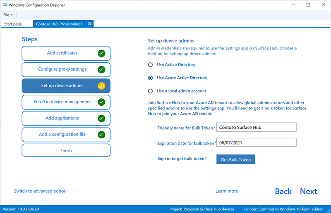Select the Use Active Directory radio button
This screenshot has height=213, width=331.
point(150,65)
